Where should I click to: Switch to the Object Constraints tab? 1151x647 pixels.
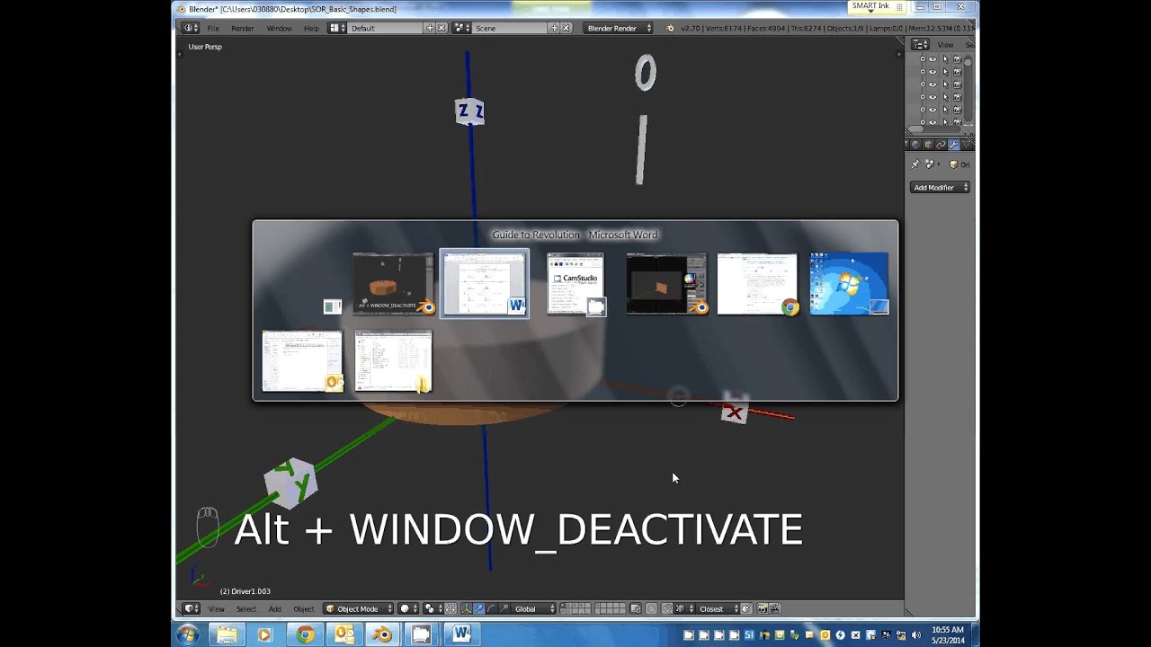pos(941,144)
